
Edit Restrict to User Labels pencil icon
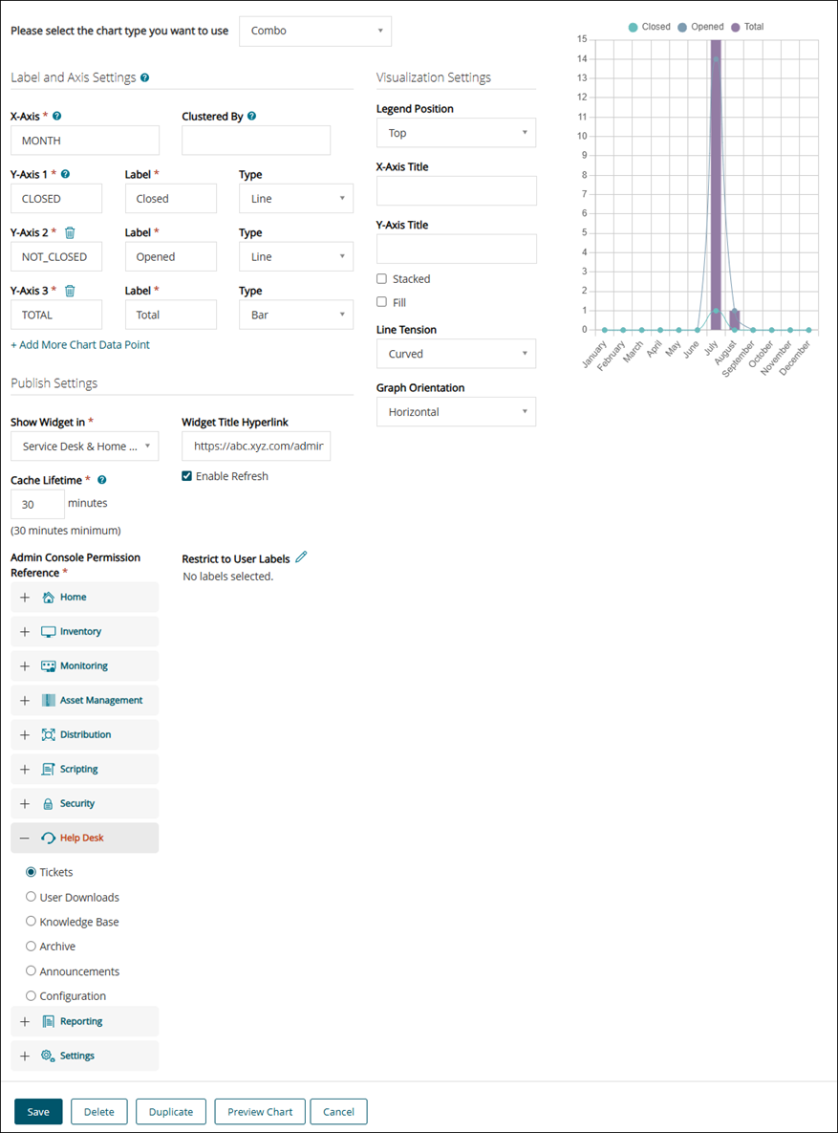tap(301, 557)
